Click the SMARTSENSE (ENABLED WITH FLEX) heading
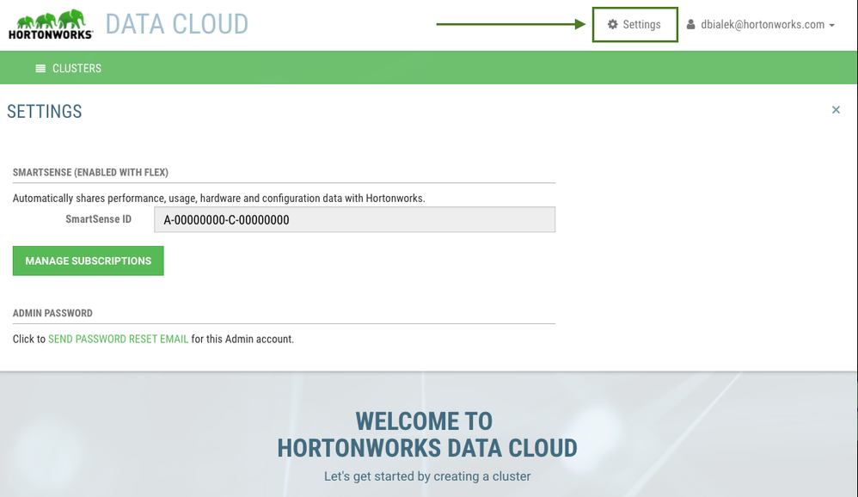Screen dimensions: 858x497 pos(90,173)
